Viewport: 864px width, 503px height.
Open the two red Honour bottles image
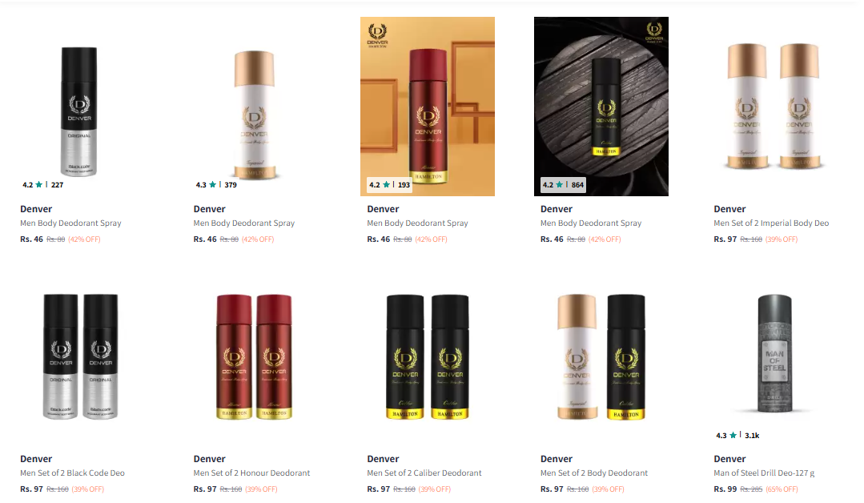tap(254, 356)
